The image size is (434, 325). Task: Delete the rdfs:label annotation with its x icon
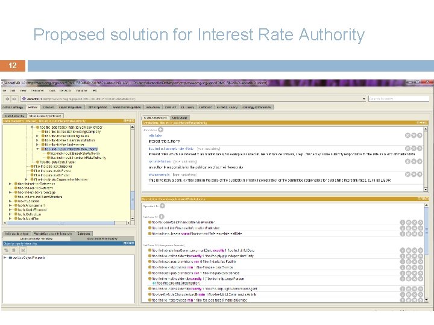coord(414,135)
